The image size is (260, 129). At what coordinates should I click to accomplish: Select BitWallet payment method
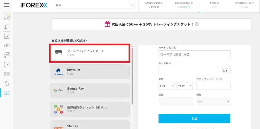click(x=90, y=72)
